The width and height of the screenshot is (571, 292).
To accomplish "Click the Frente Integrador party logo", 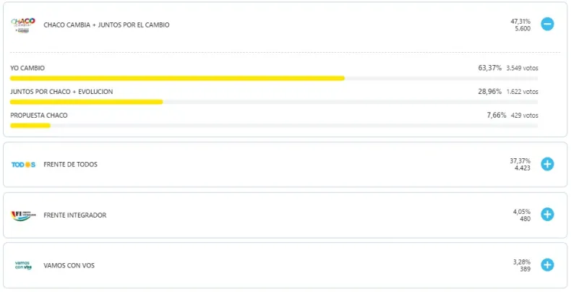I will point(23,215).
